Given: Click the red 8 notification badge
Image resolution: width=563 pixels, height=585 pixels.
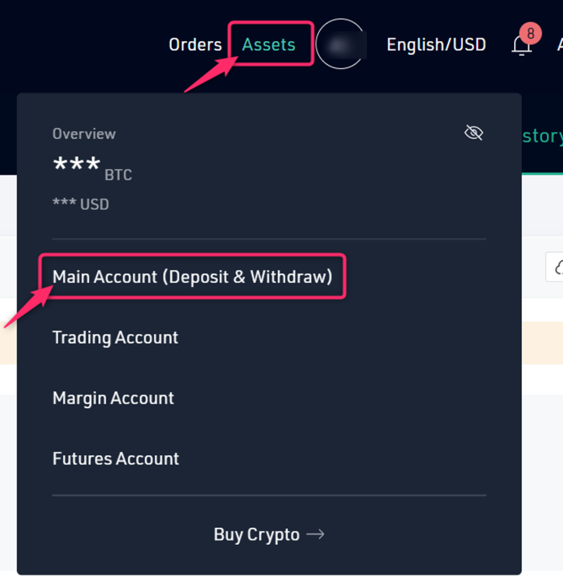Looking at the screenshot, I should pos(531,34).
